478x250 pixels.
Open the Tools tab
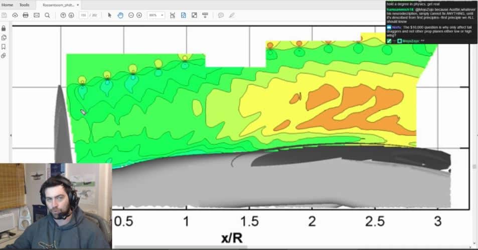point(24,4)
